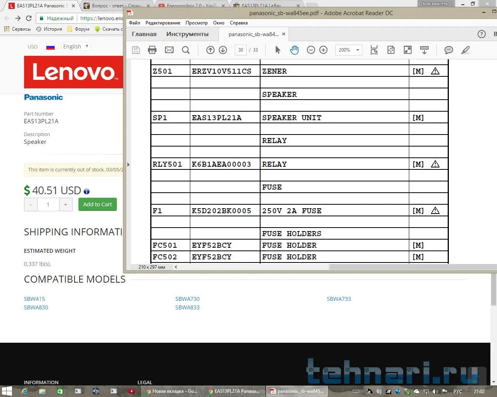Open the Сервисы apps bookmark

tap(17, 29)
